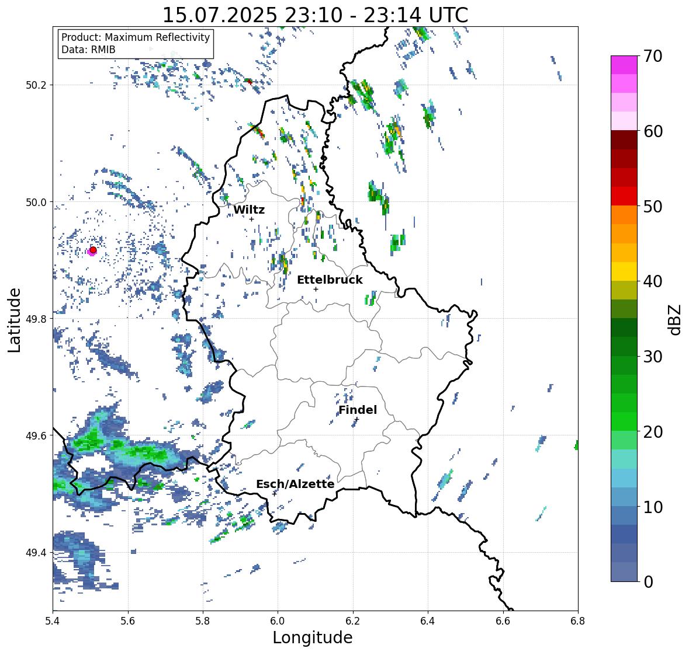Click the 50 tick on colorbar
This screenshot has width=689, height=652.
(653, 206)
